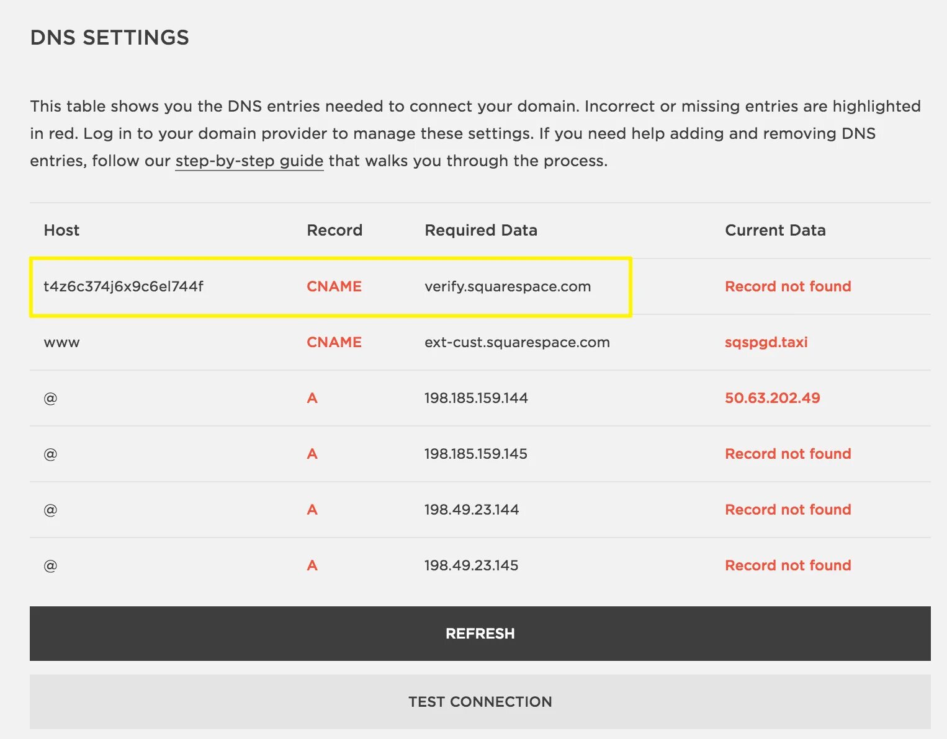Select the 198.185.159.145 IP address
This screenshot has width=947, height=739.
pos(475,454)
